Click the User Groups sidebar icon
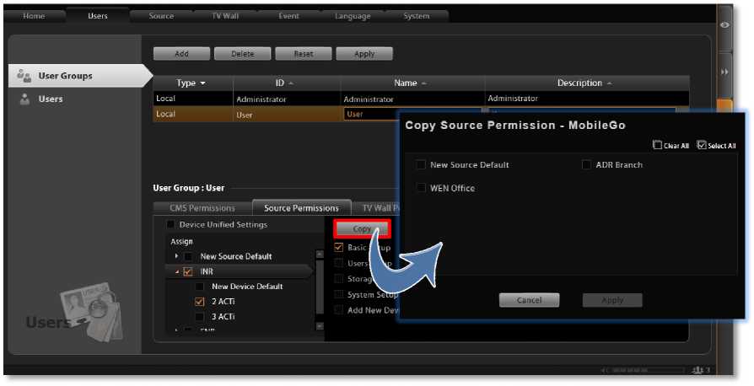 pos(24,76)
